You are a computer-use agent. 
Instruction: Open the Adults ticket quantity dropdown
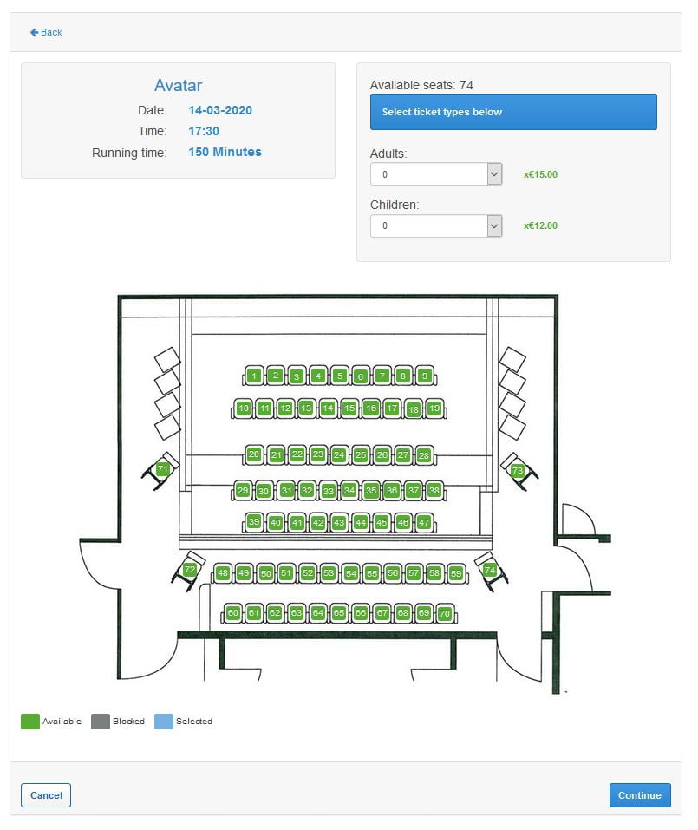(436, 174)
